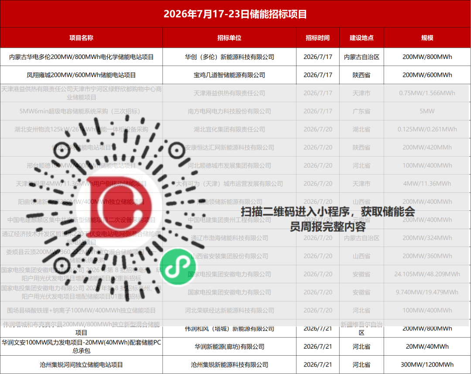Click the scale cell 24.105MW/48.209MWh
Screen dimensions: 471x374
coord(427,274)
